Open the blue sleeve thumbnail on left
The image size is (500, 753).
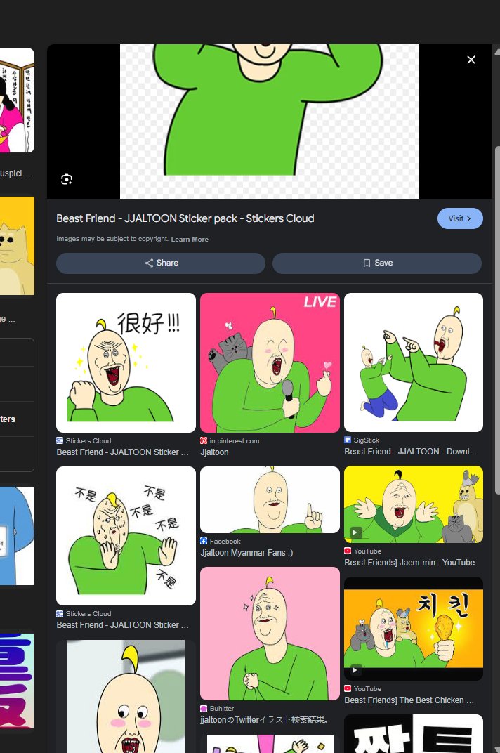[18, 536]
